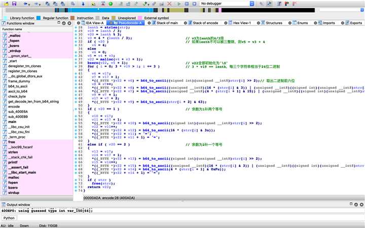Viewport: 365px width, 228px height.
Task: Click the Python console button
Action: 9,218
